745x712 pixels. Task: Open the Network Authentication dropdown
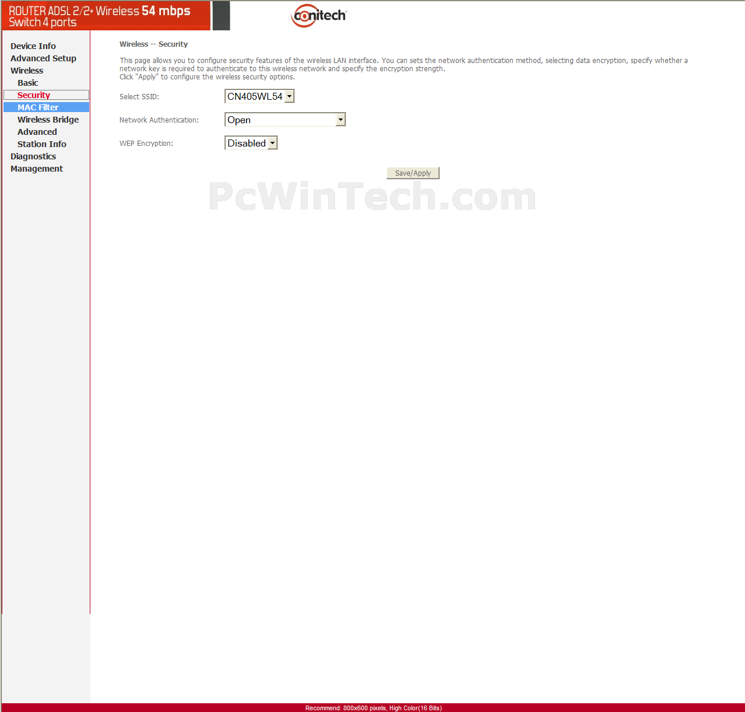tap(285, 120)
